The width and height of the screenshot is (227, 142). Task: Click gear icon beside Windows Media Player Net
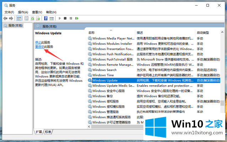90,38
